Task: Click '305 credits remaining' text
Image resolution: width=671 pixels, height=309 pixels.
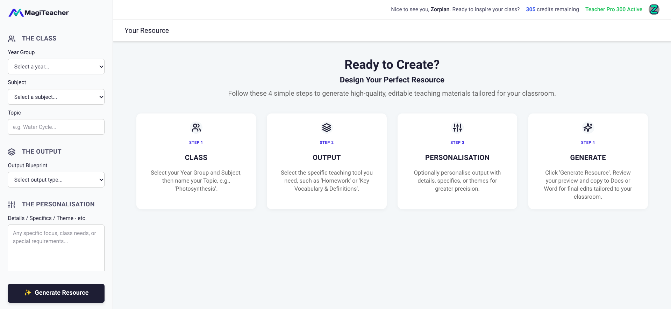Action: (x=552, y=9)
